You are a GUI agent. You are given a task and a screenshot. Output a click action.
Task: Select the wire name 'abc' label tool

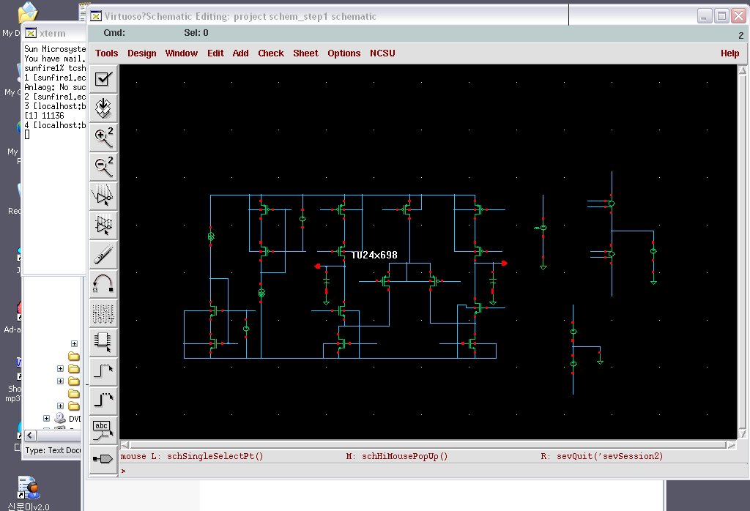point(103,429)
